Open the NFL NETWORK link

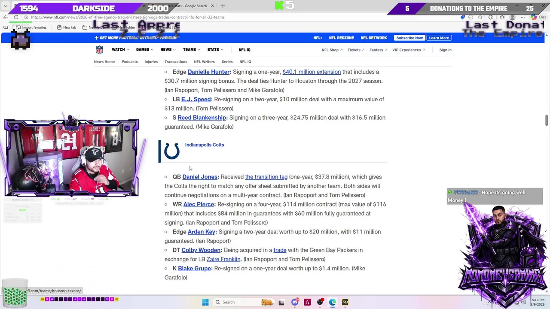pos(374,38)
